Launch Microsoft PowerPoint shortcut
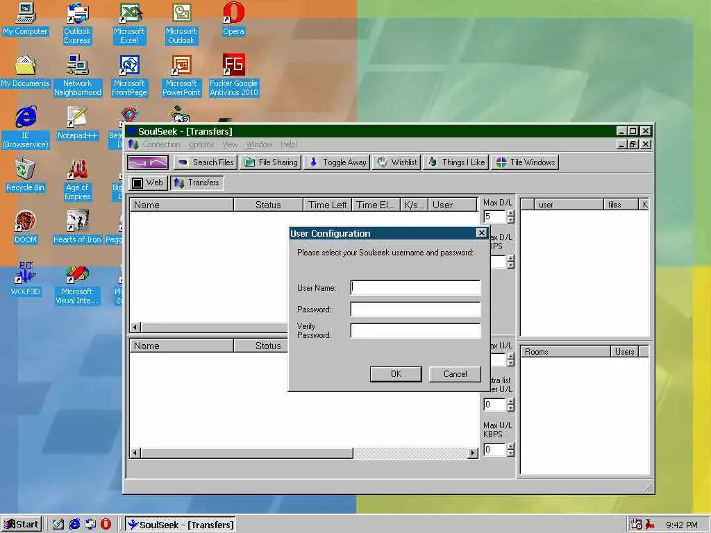711x533 pixels. tap(181, 76)
